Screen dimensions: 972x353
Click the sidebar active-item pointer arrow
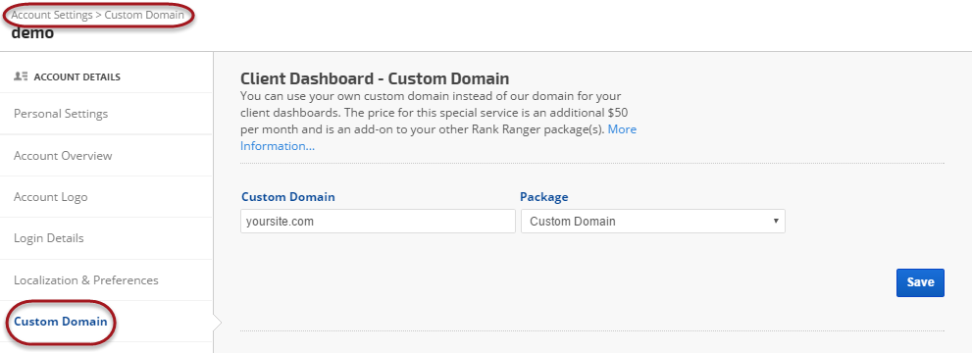click(217, 322)
